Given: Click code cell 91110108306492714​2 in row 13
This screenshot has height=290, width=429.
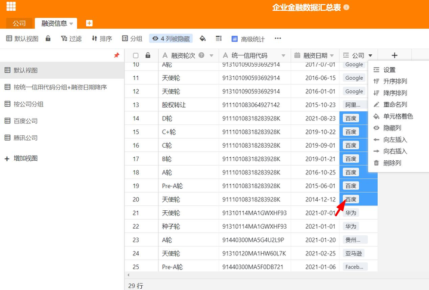Looking at the screenshot, I should coord(255,105).
